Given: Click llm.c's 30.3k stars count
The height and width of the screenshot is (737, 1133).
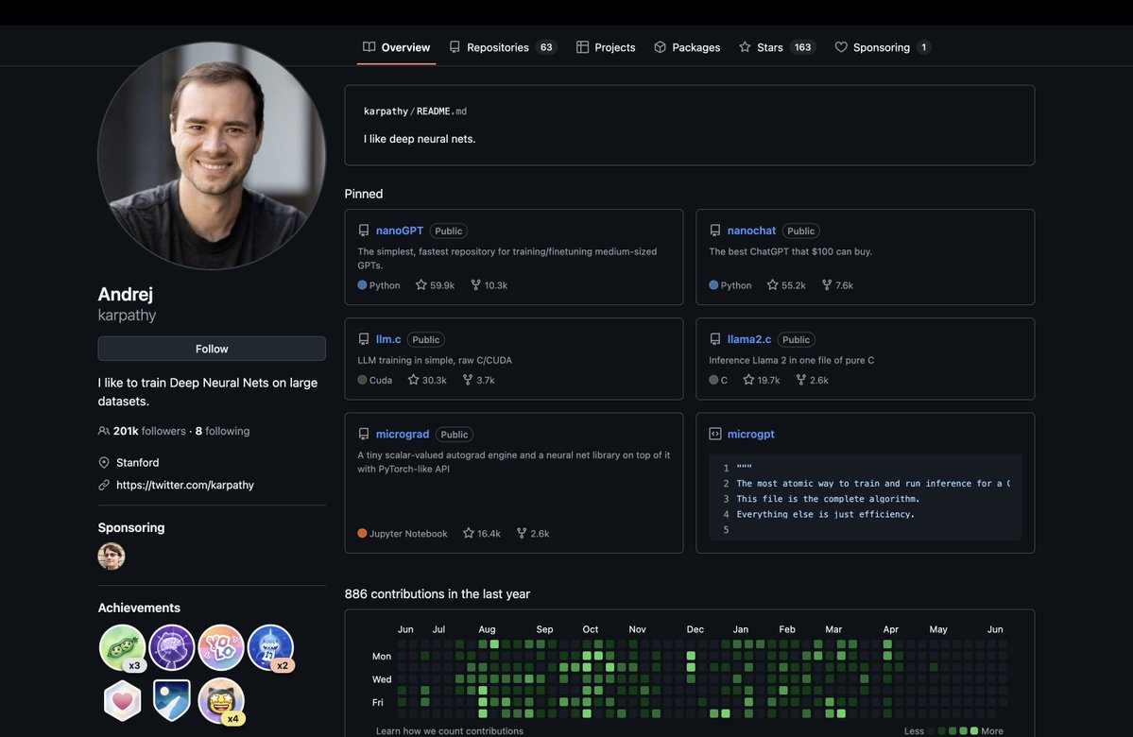Looking at the screenshot, I should (x=427, y=379).
